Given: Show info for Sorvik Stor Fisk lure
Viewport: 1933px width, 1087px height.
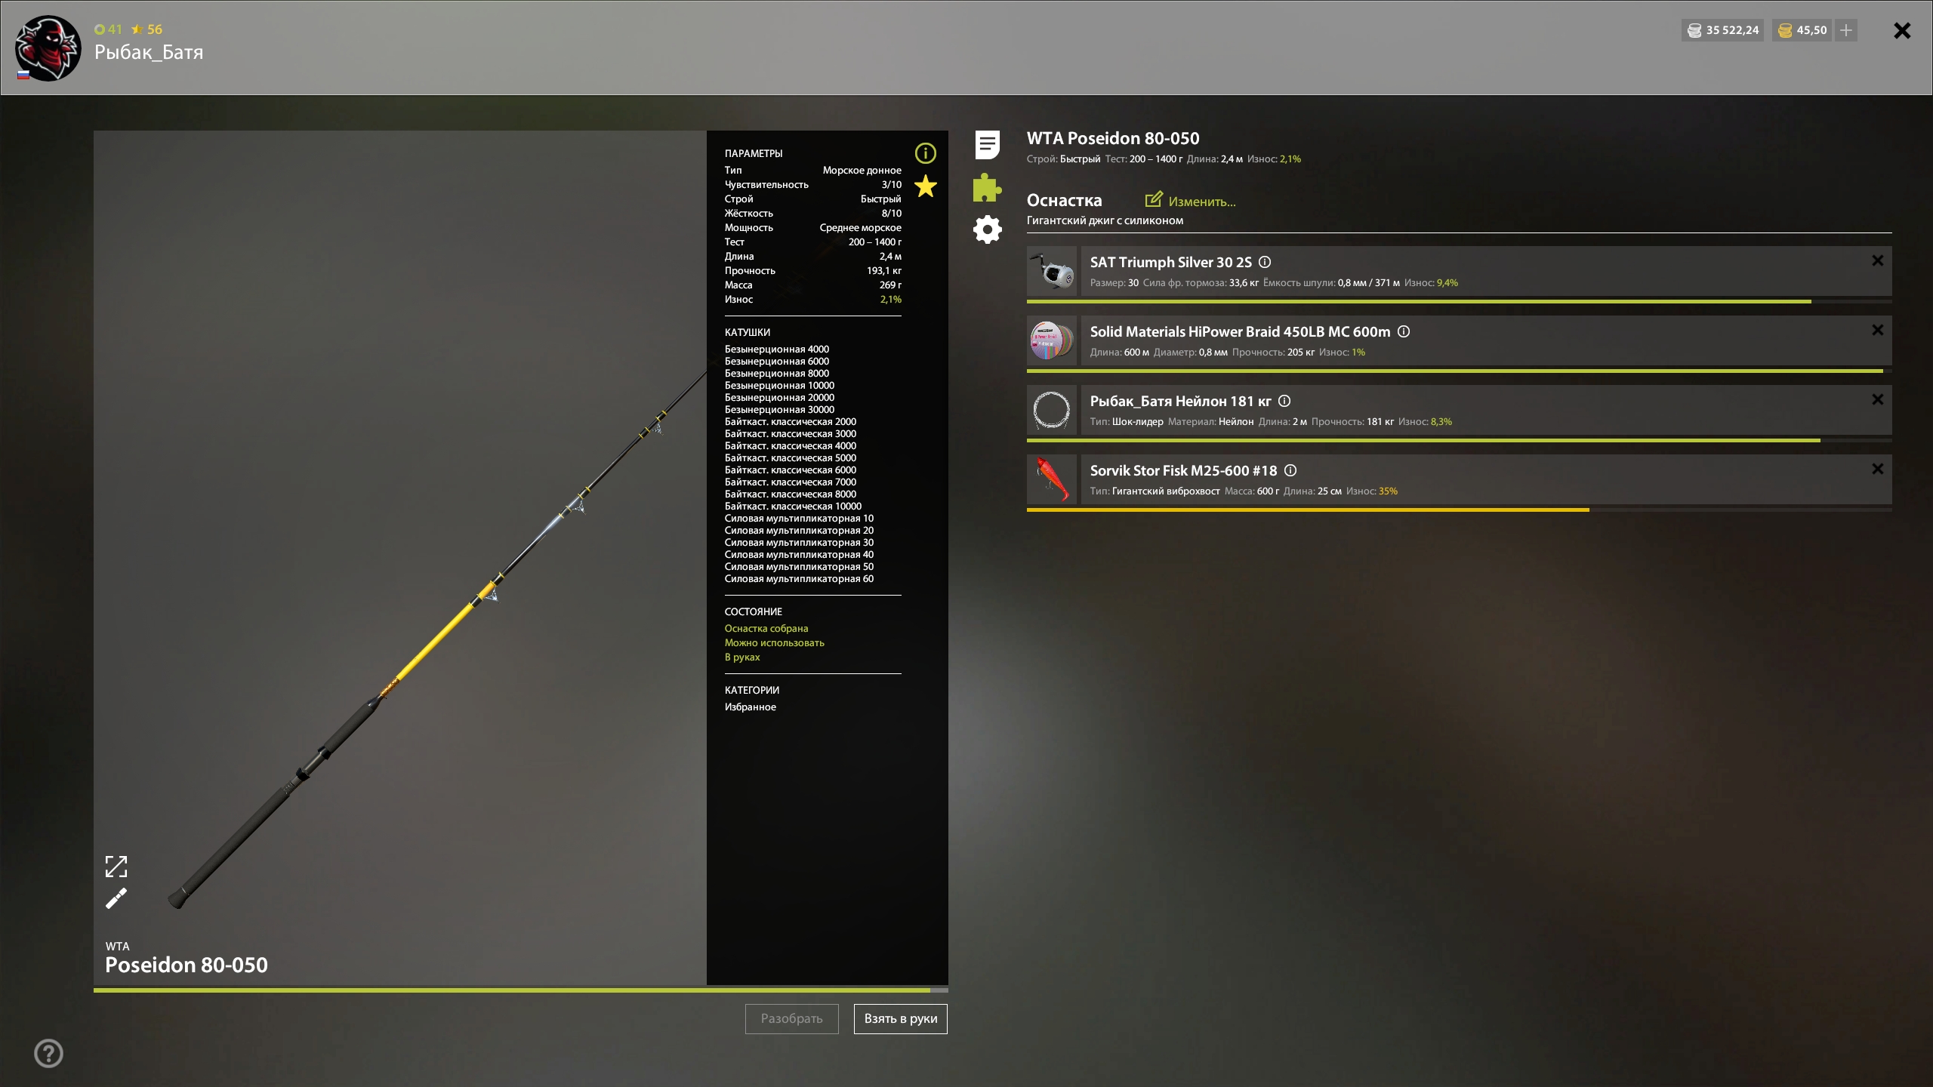Looking at the screenshot, I should click(x=1290, y=470).
